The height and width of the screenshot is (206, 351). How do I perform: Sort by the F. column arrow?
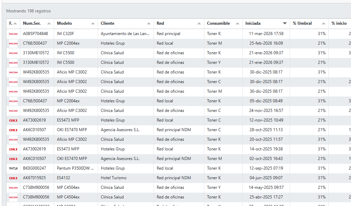tap(15, 23)
